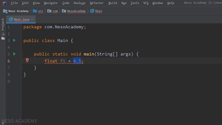
Task: Click the package keyword on line 1
Action: pos(33,27)
